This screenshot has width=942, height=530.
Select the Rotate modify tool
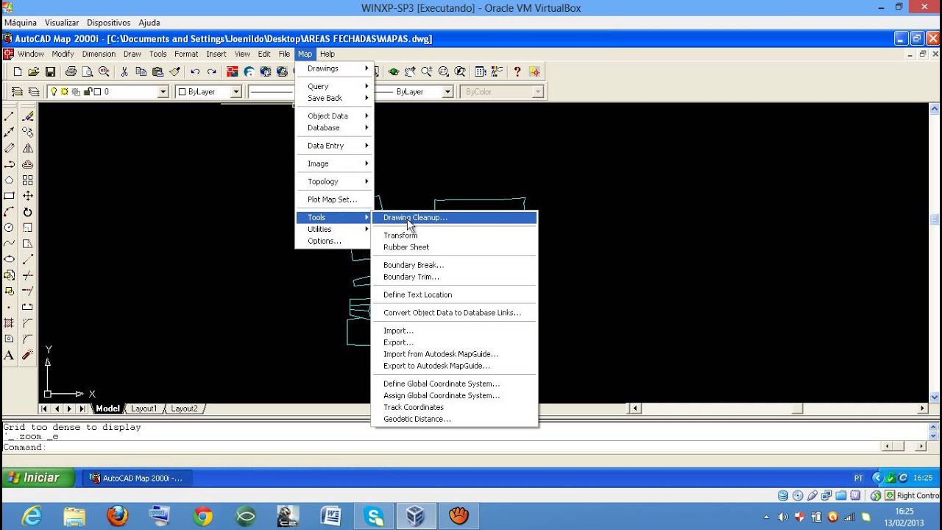pos(28,212)
